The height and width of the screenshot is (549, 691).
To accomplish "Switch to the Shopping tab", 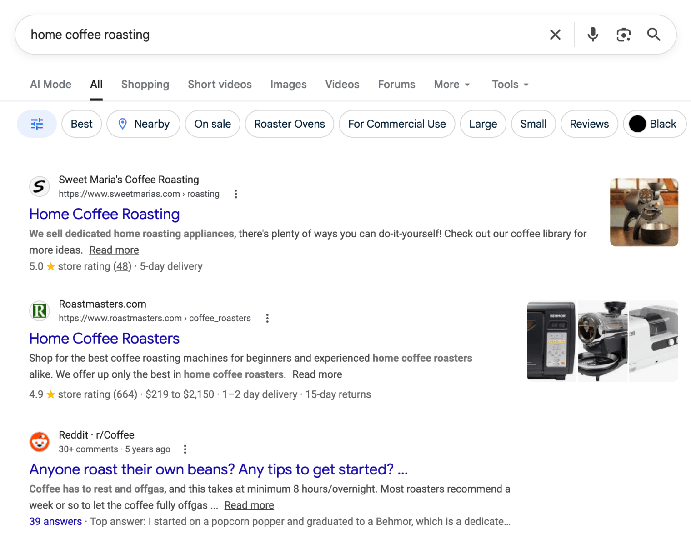I will click(x=145, y=84).
